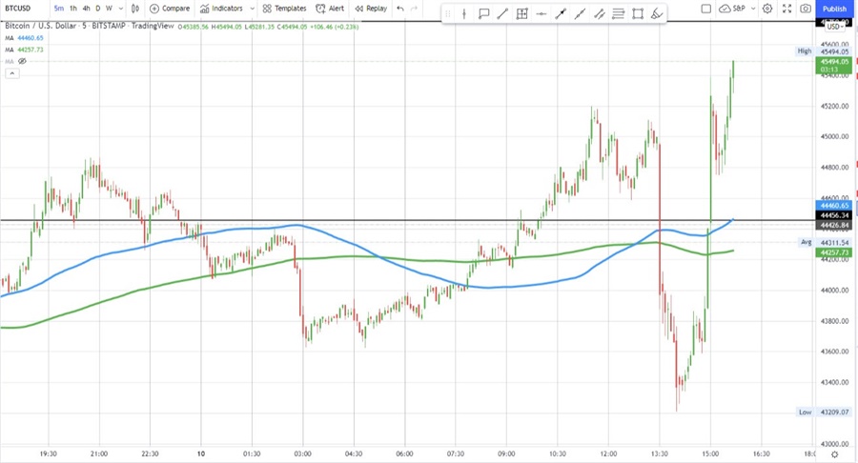Screen dimensions: 858x463
Task: Take a chart snapshot with camera icon
Action: click(806, 9)
